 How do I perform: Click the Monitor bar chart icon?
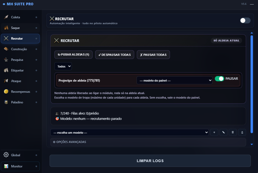[x=6, y=166]
